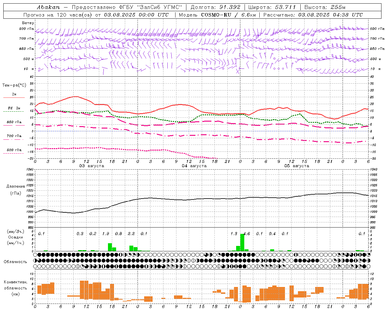Click the "Td 2м" dew point legend entry
The image size is (386, 309).
click(14, 109)
